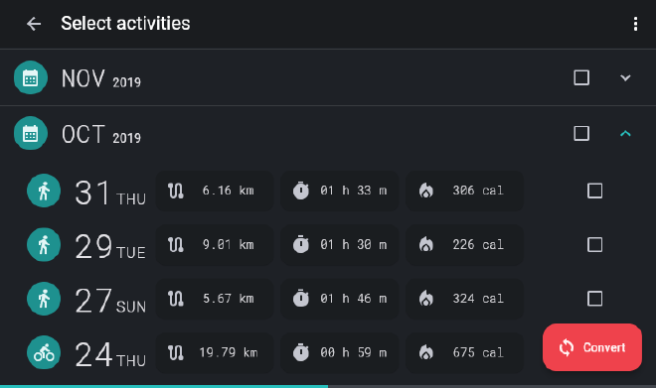This screenshot has height=388, width=656.
Task: Tick the NOV 2019 month checkbox
Action: (581, 77)
